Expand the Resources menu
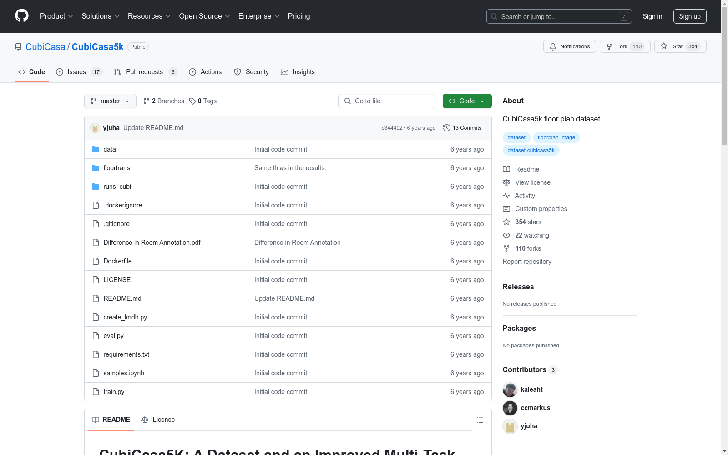The image size is (728, 455). click(149, 16)
